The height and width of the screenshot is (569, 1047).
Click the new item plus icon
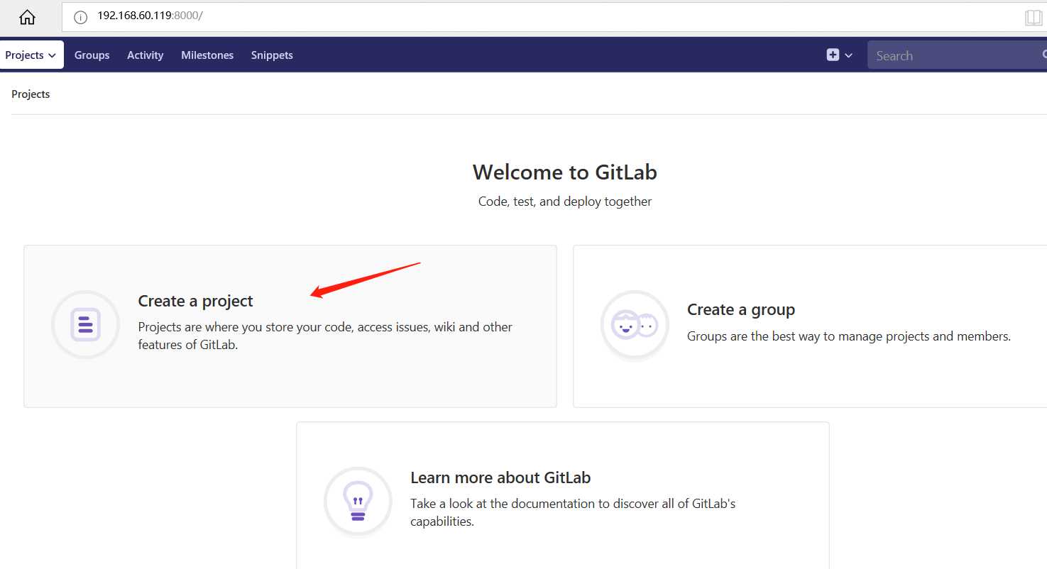[x=833, y=55]
